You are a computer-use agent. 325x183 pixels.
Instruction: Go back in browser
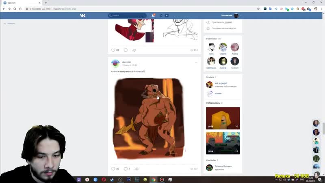click(x=4, y=9)
